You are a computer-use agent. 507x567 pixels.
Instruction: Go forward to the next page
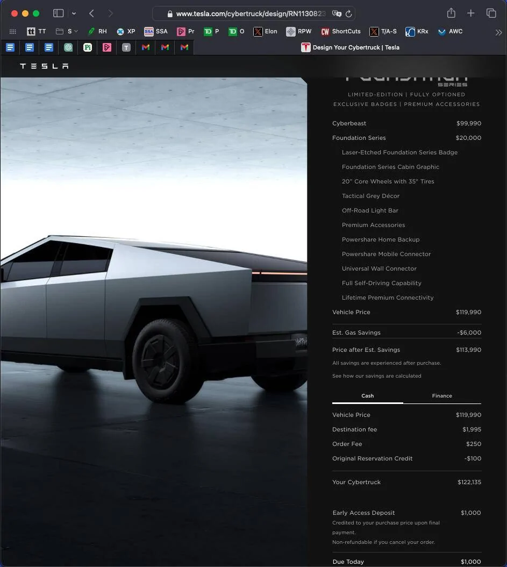click(111, 13)
